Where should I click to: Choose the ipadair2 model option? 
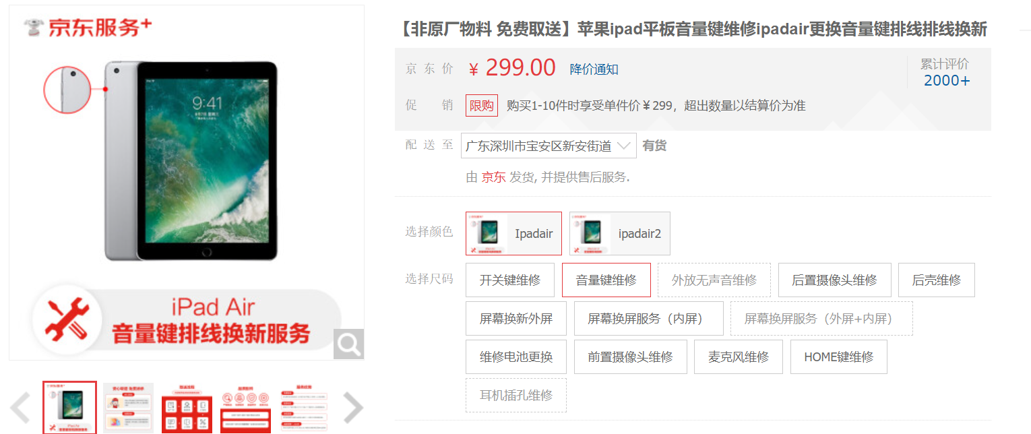pos(619,234)
